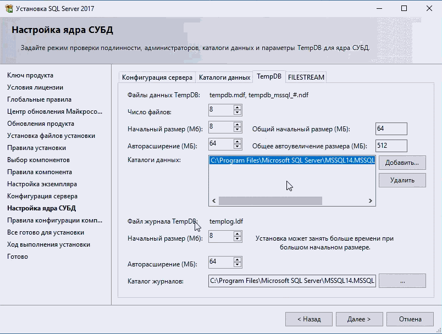442x334 pixels.
Task: Select Готово step in sidebar
Action: [x=18, y=257]
